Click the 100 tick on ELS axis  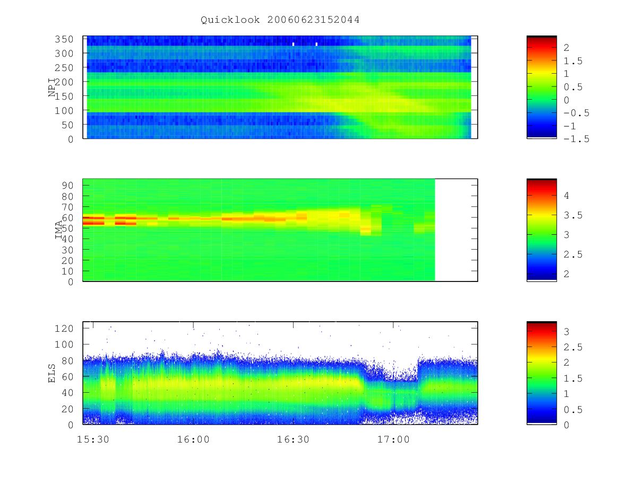(x=65, y=344)
